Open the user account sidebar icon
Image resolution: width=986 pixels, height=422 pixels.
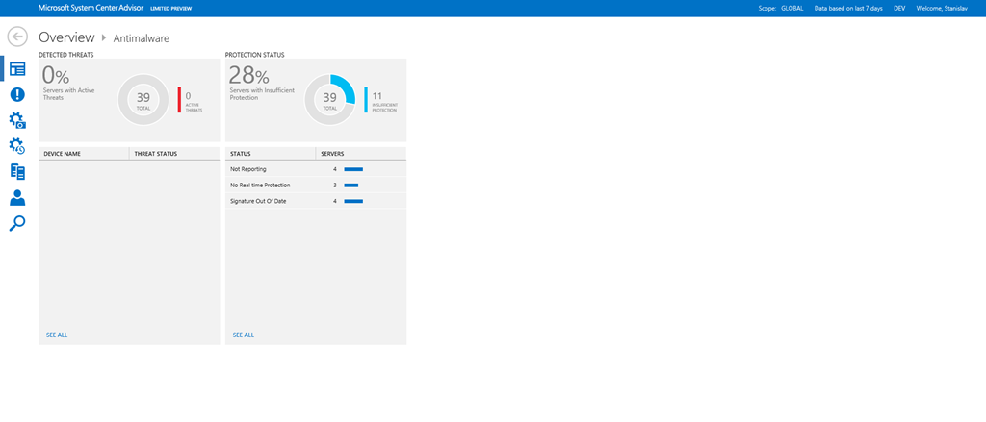[x=17, y=198]
